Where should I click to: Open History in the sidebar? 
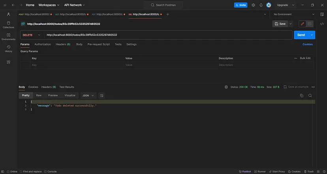[x=9, y=49]
